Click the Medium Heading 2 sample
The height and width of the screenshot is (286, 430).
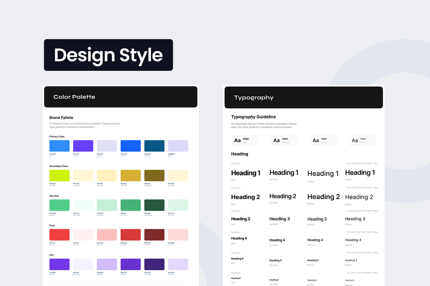(324, 197)
